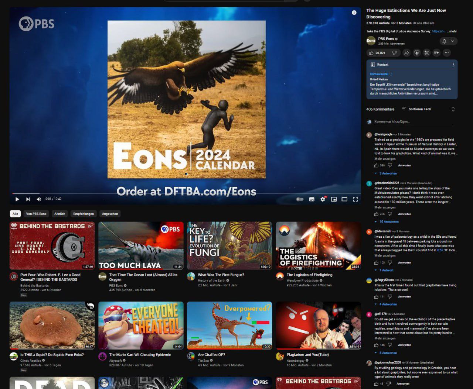Play the video
This screenshot has width=473, height=389.
(x=17, y=199)
